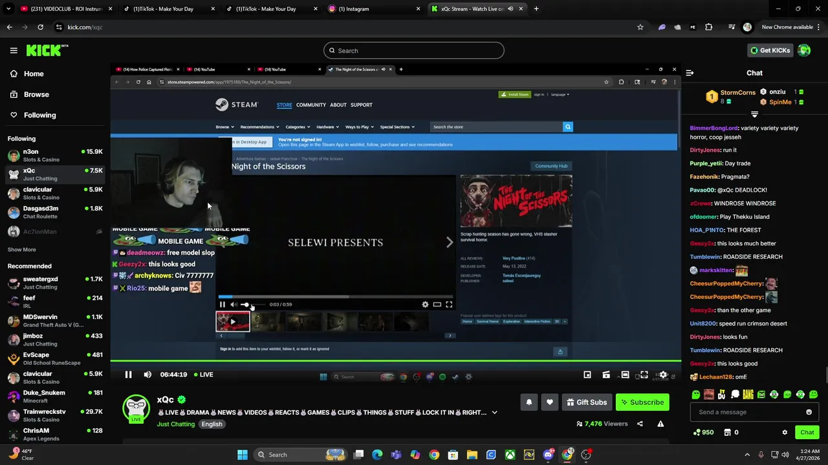The width and height of the screenshot is (828, 465).
Task: Reload the kick.com page
Action: tap(40, 27)
